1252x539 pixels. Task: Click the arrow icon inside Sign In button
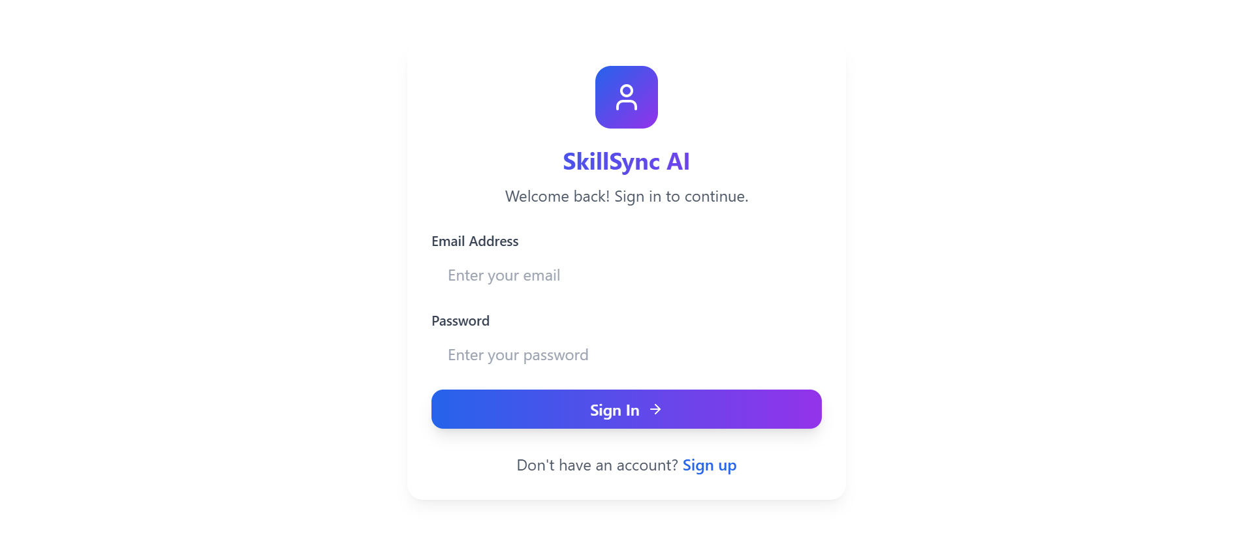coord(655,409)
